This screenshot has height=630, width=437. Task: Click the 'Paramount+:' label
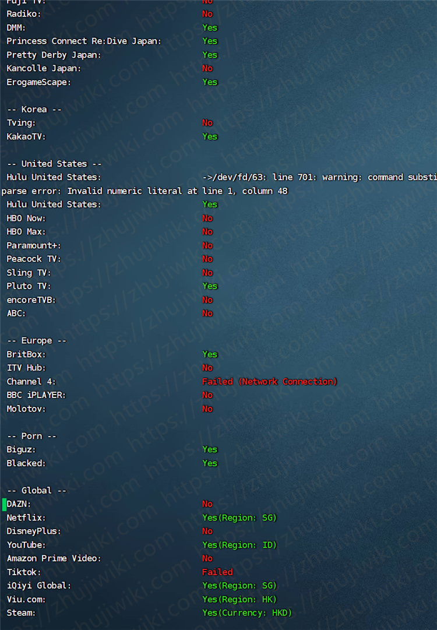click(34, 245)
